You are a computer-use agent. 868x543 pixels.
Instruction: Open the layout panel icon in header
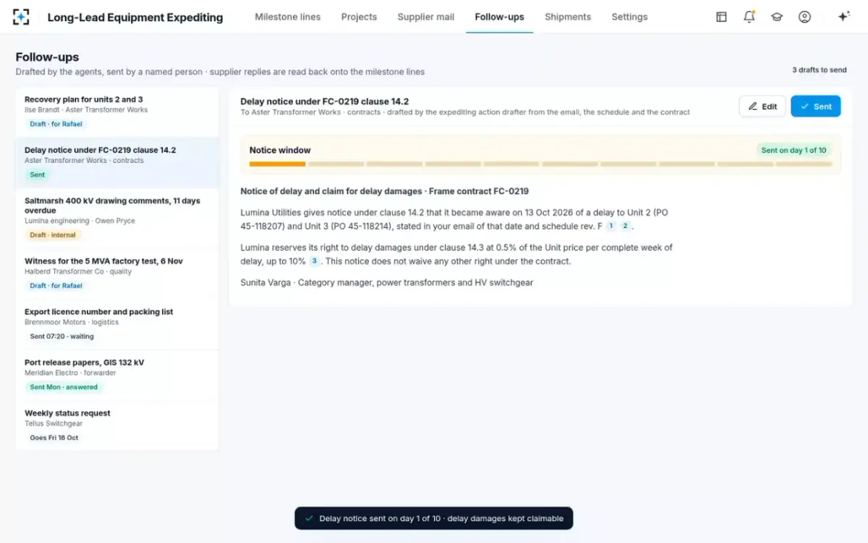click(x=721, y=17)
